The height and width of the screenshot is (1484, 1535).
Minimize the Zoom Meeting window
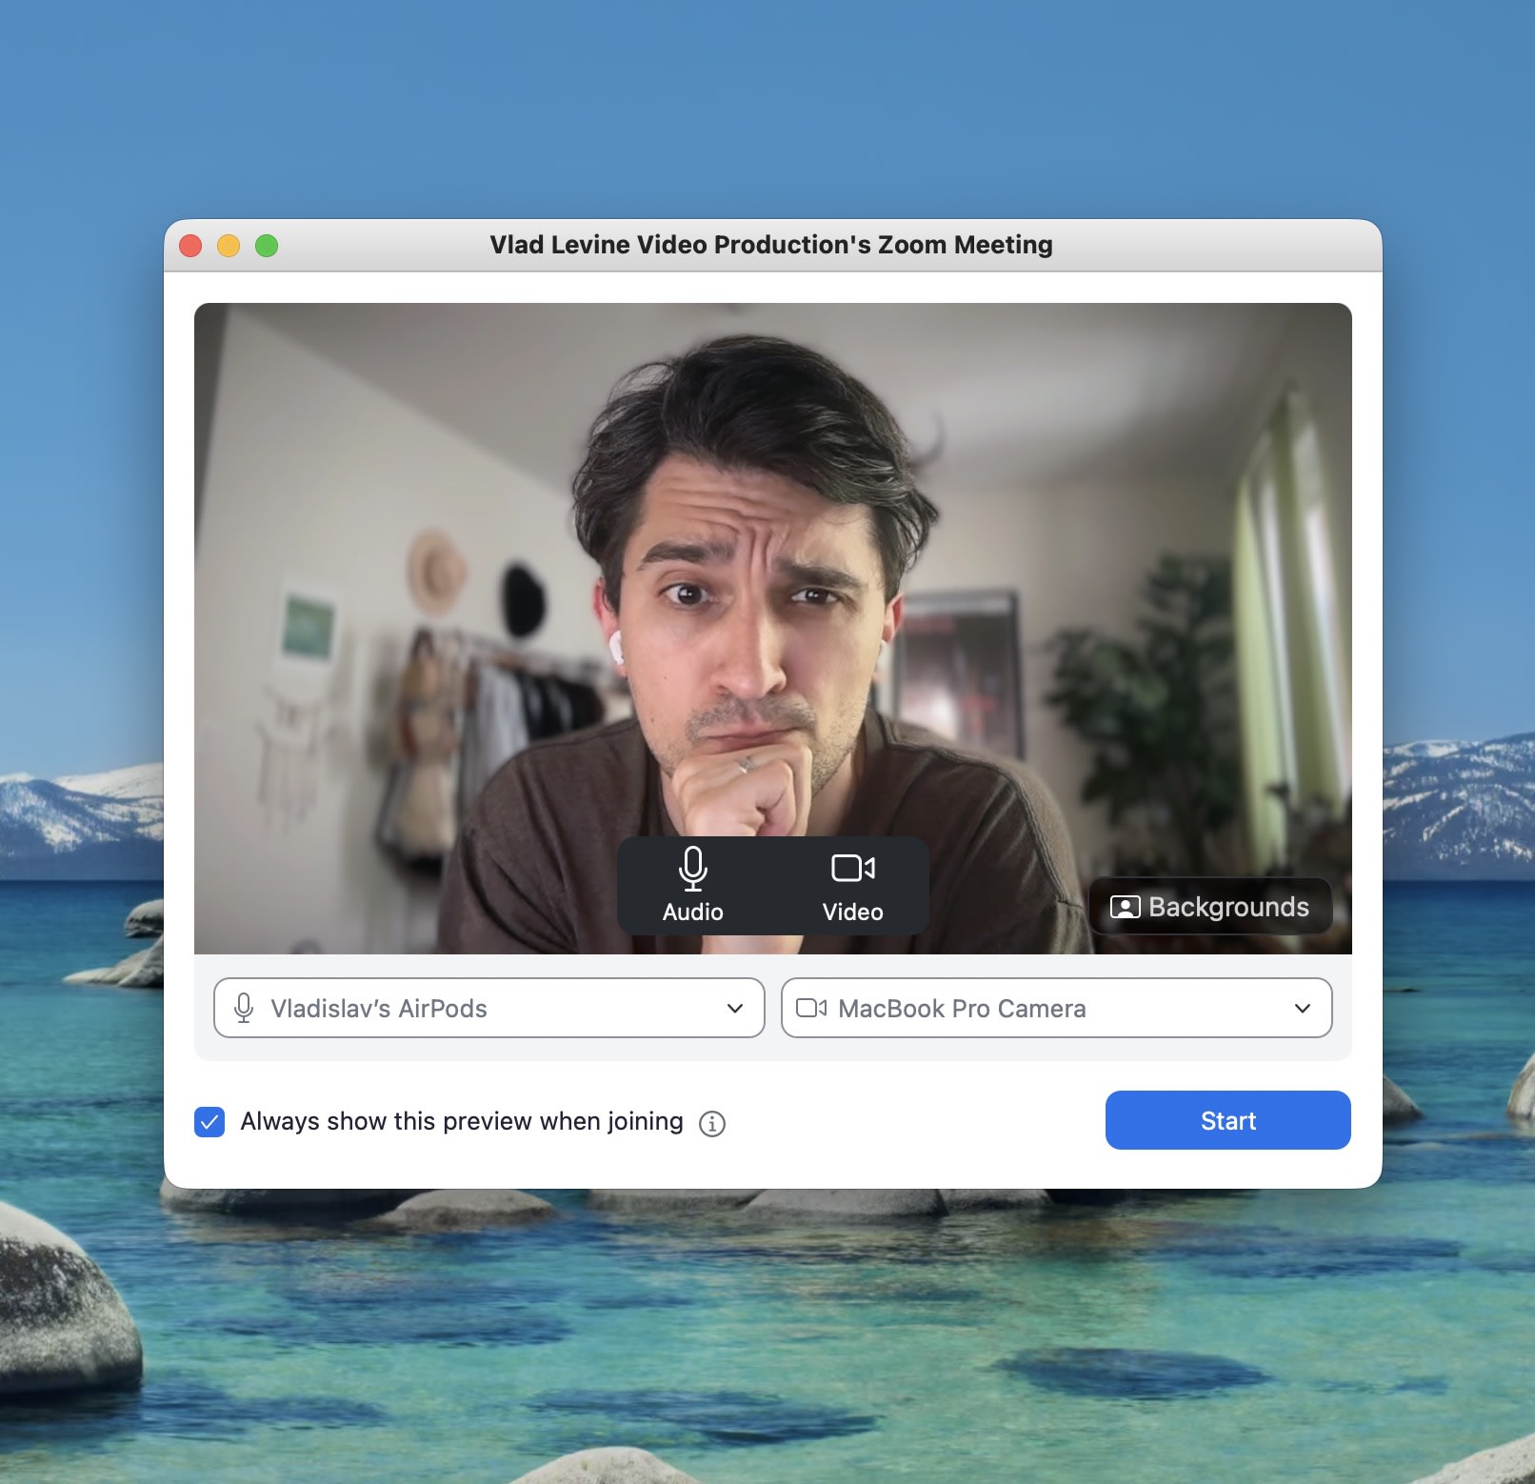229,246
